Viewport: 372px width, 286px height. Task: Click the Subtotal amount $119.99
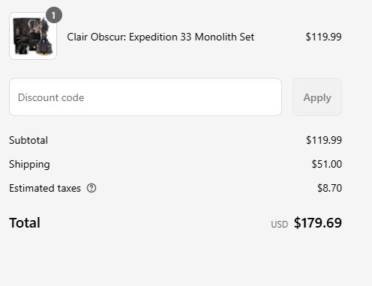[324, 140]
